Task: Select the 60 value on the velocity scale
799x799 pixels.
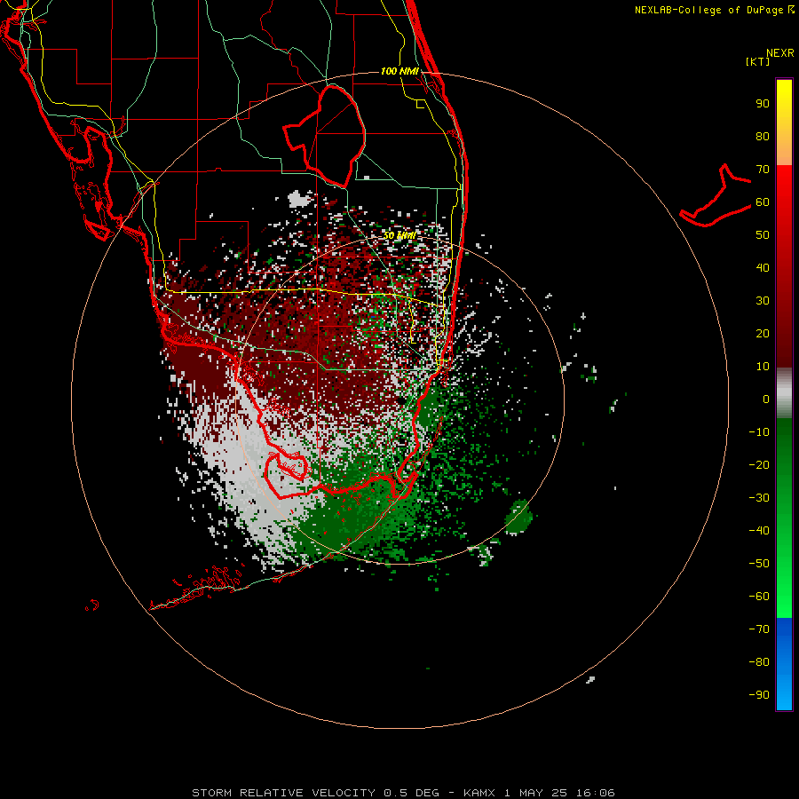Action: 763,202
